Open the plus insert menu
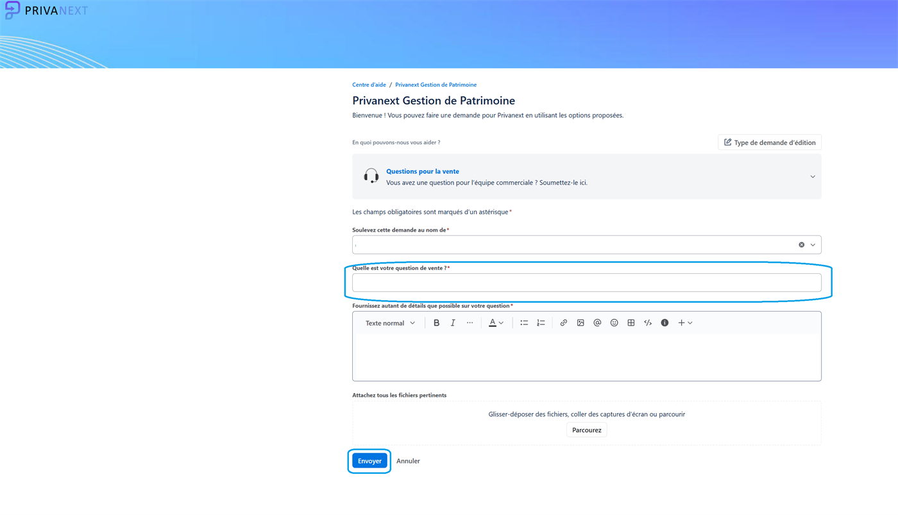Viewport: 898px width, 515px height. click(x=685, y=323)
